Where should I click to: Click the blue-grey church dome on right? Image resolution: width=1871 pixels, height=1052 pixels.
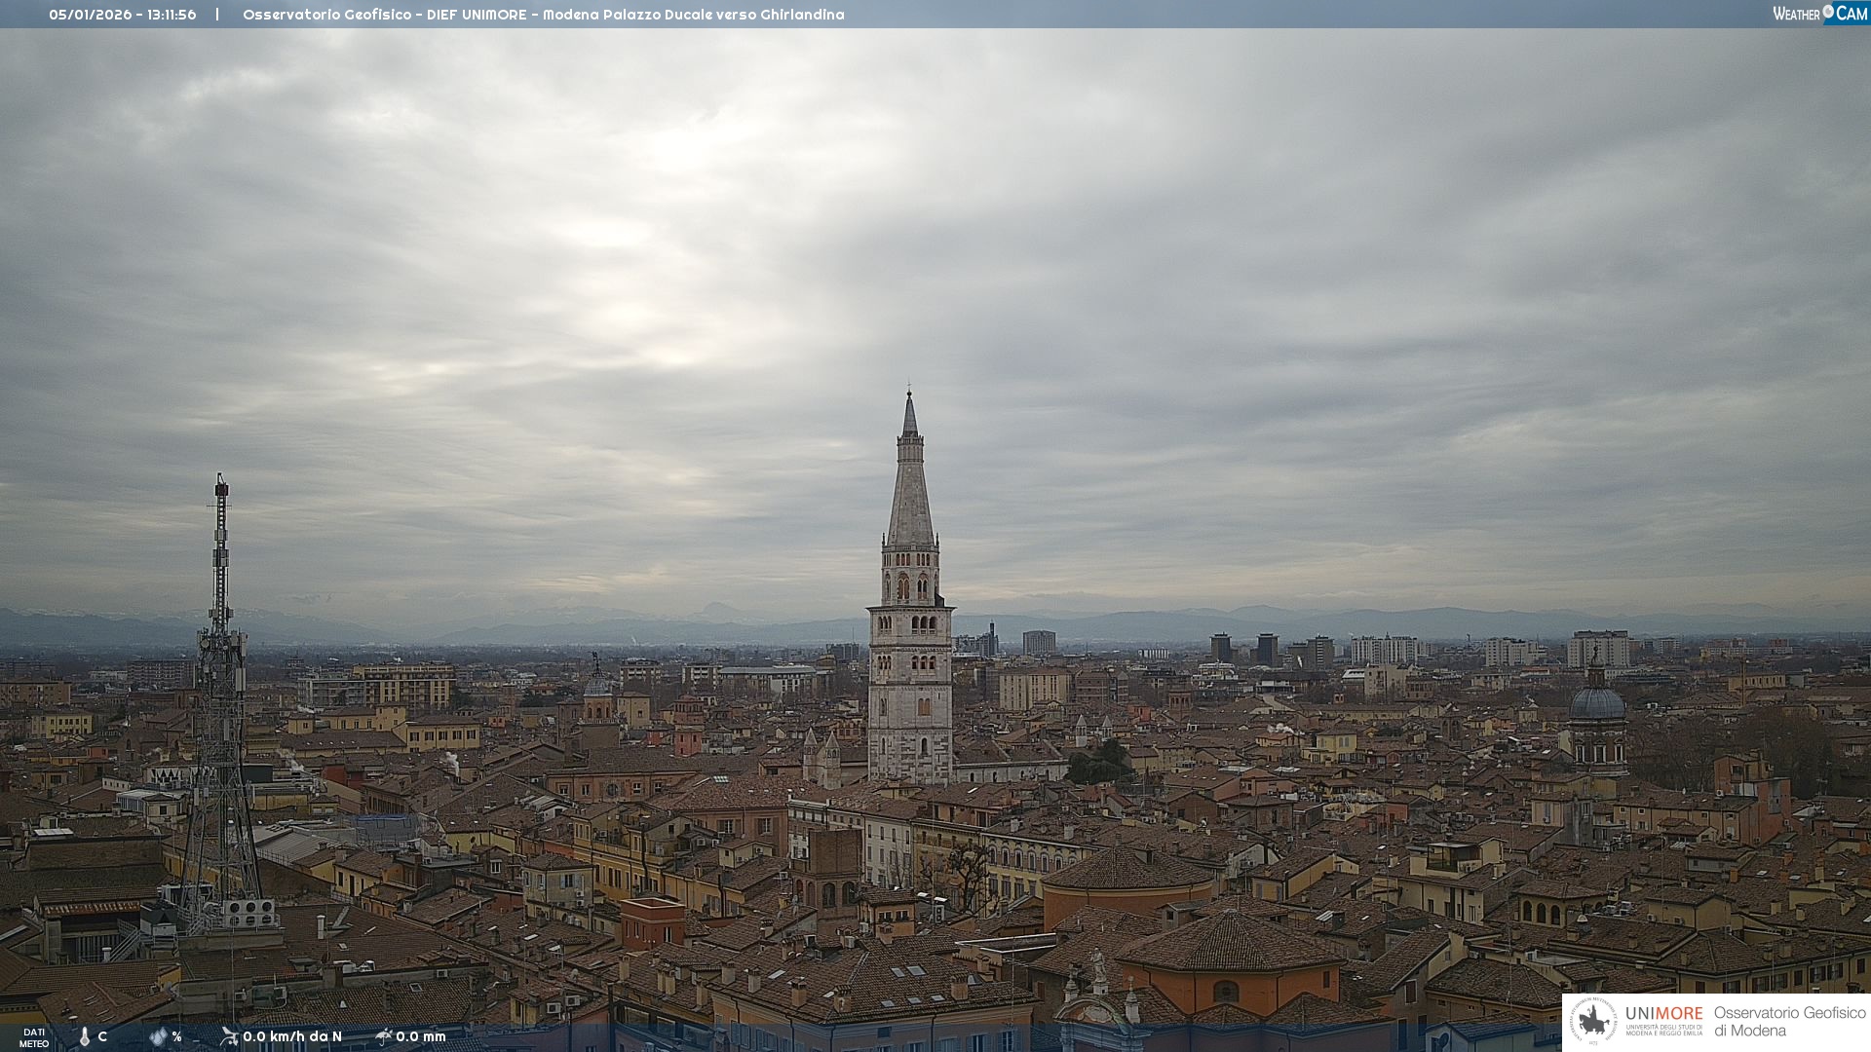point(1597,703)
